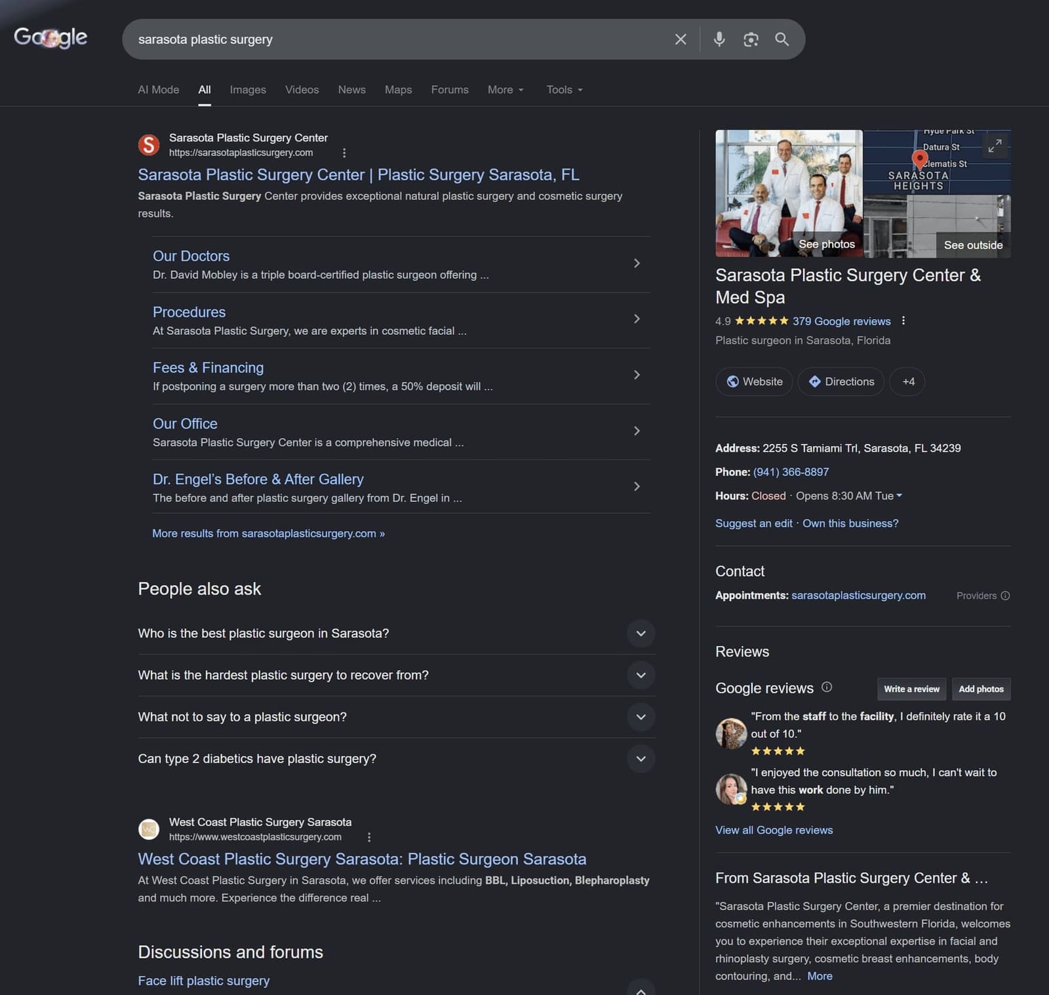The image size is (1049, 995).
Task: Open the reviewer avatar for the consultation review
Action: tap(731, 789)
